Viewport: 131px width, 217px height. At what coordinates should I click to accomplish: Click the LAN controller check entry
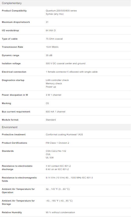click(x=57, y=80)
